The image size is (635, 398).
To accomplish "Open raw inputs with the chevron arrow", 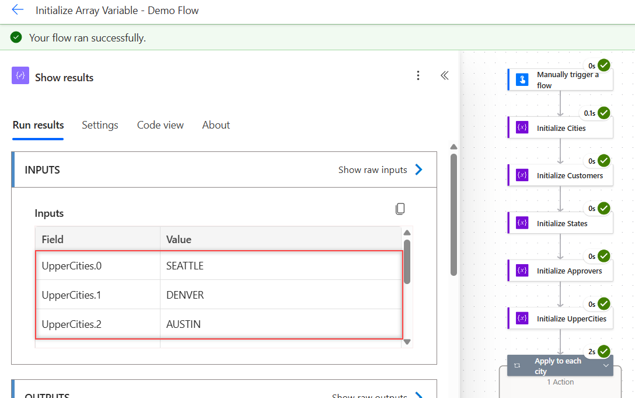I will pos(418,169).
